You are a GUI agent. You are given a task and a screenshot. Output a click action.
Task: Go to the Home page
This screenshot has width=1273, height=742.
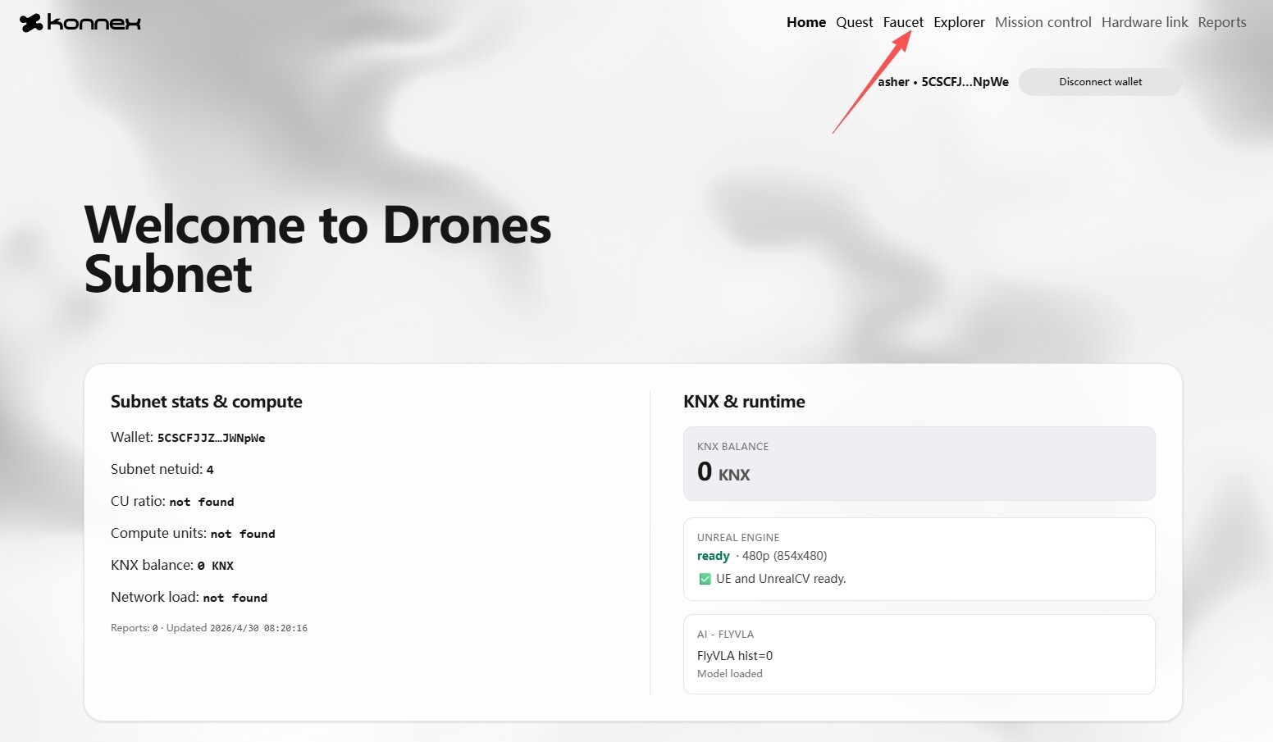point(805,22)
